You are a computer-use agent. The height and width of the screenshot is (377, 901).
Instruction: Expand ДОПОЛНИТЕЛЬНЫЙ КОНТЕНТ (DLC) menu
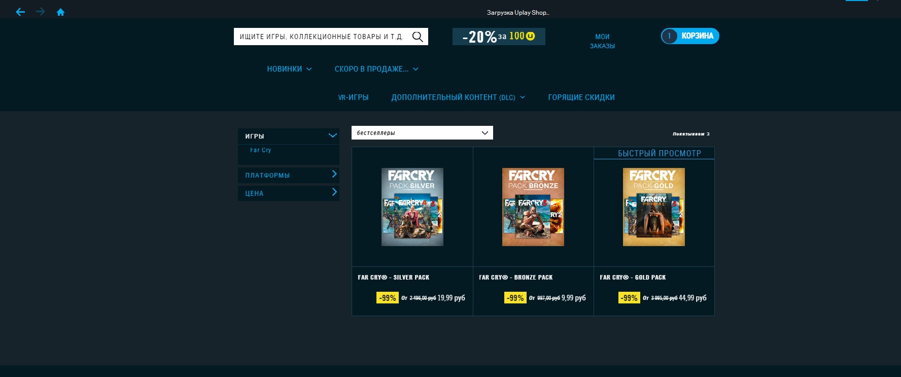(x=458, y=97)
